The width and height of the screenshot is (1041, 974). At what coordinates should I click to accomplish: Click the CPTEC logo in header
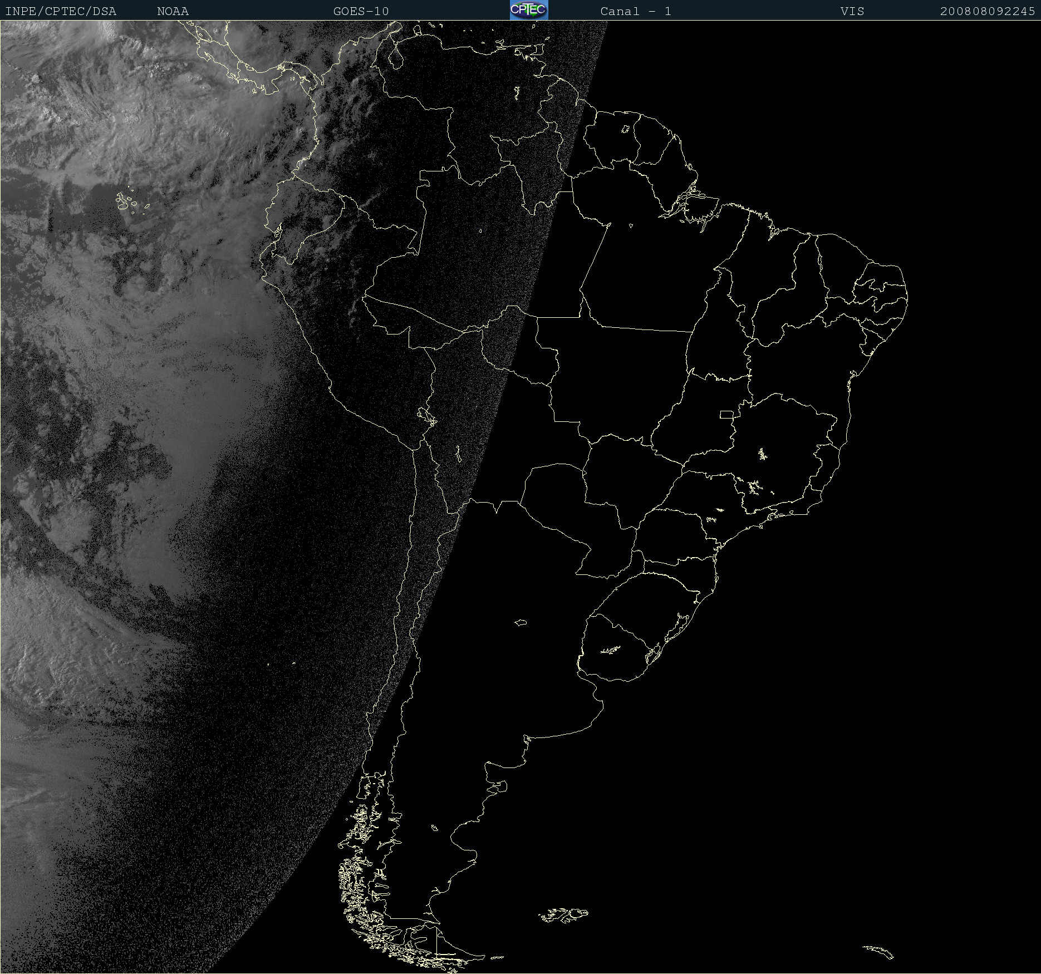click(529, 10)
